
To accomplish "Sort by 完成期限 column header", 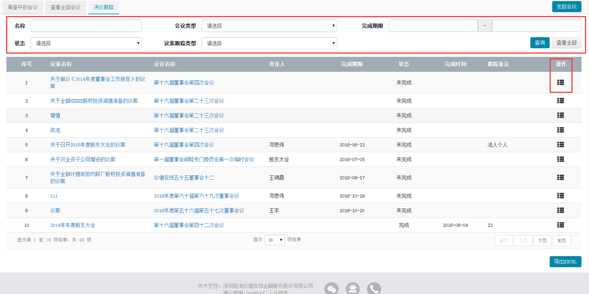I will tap(352, 64).
